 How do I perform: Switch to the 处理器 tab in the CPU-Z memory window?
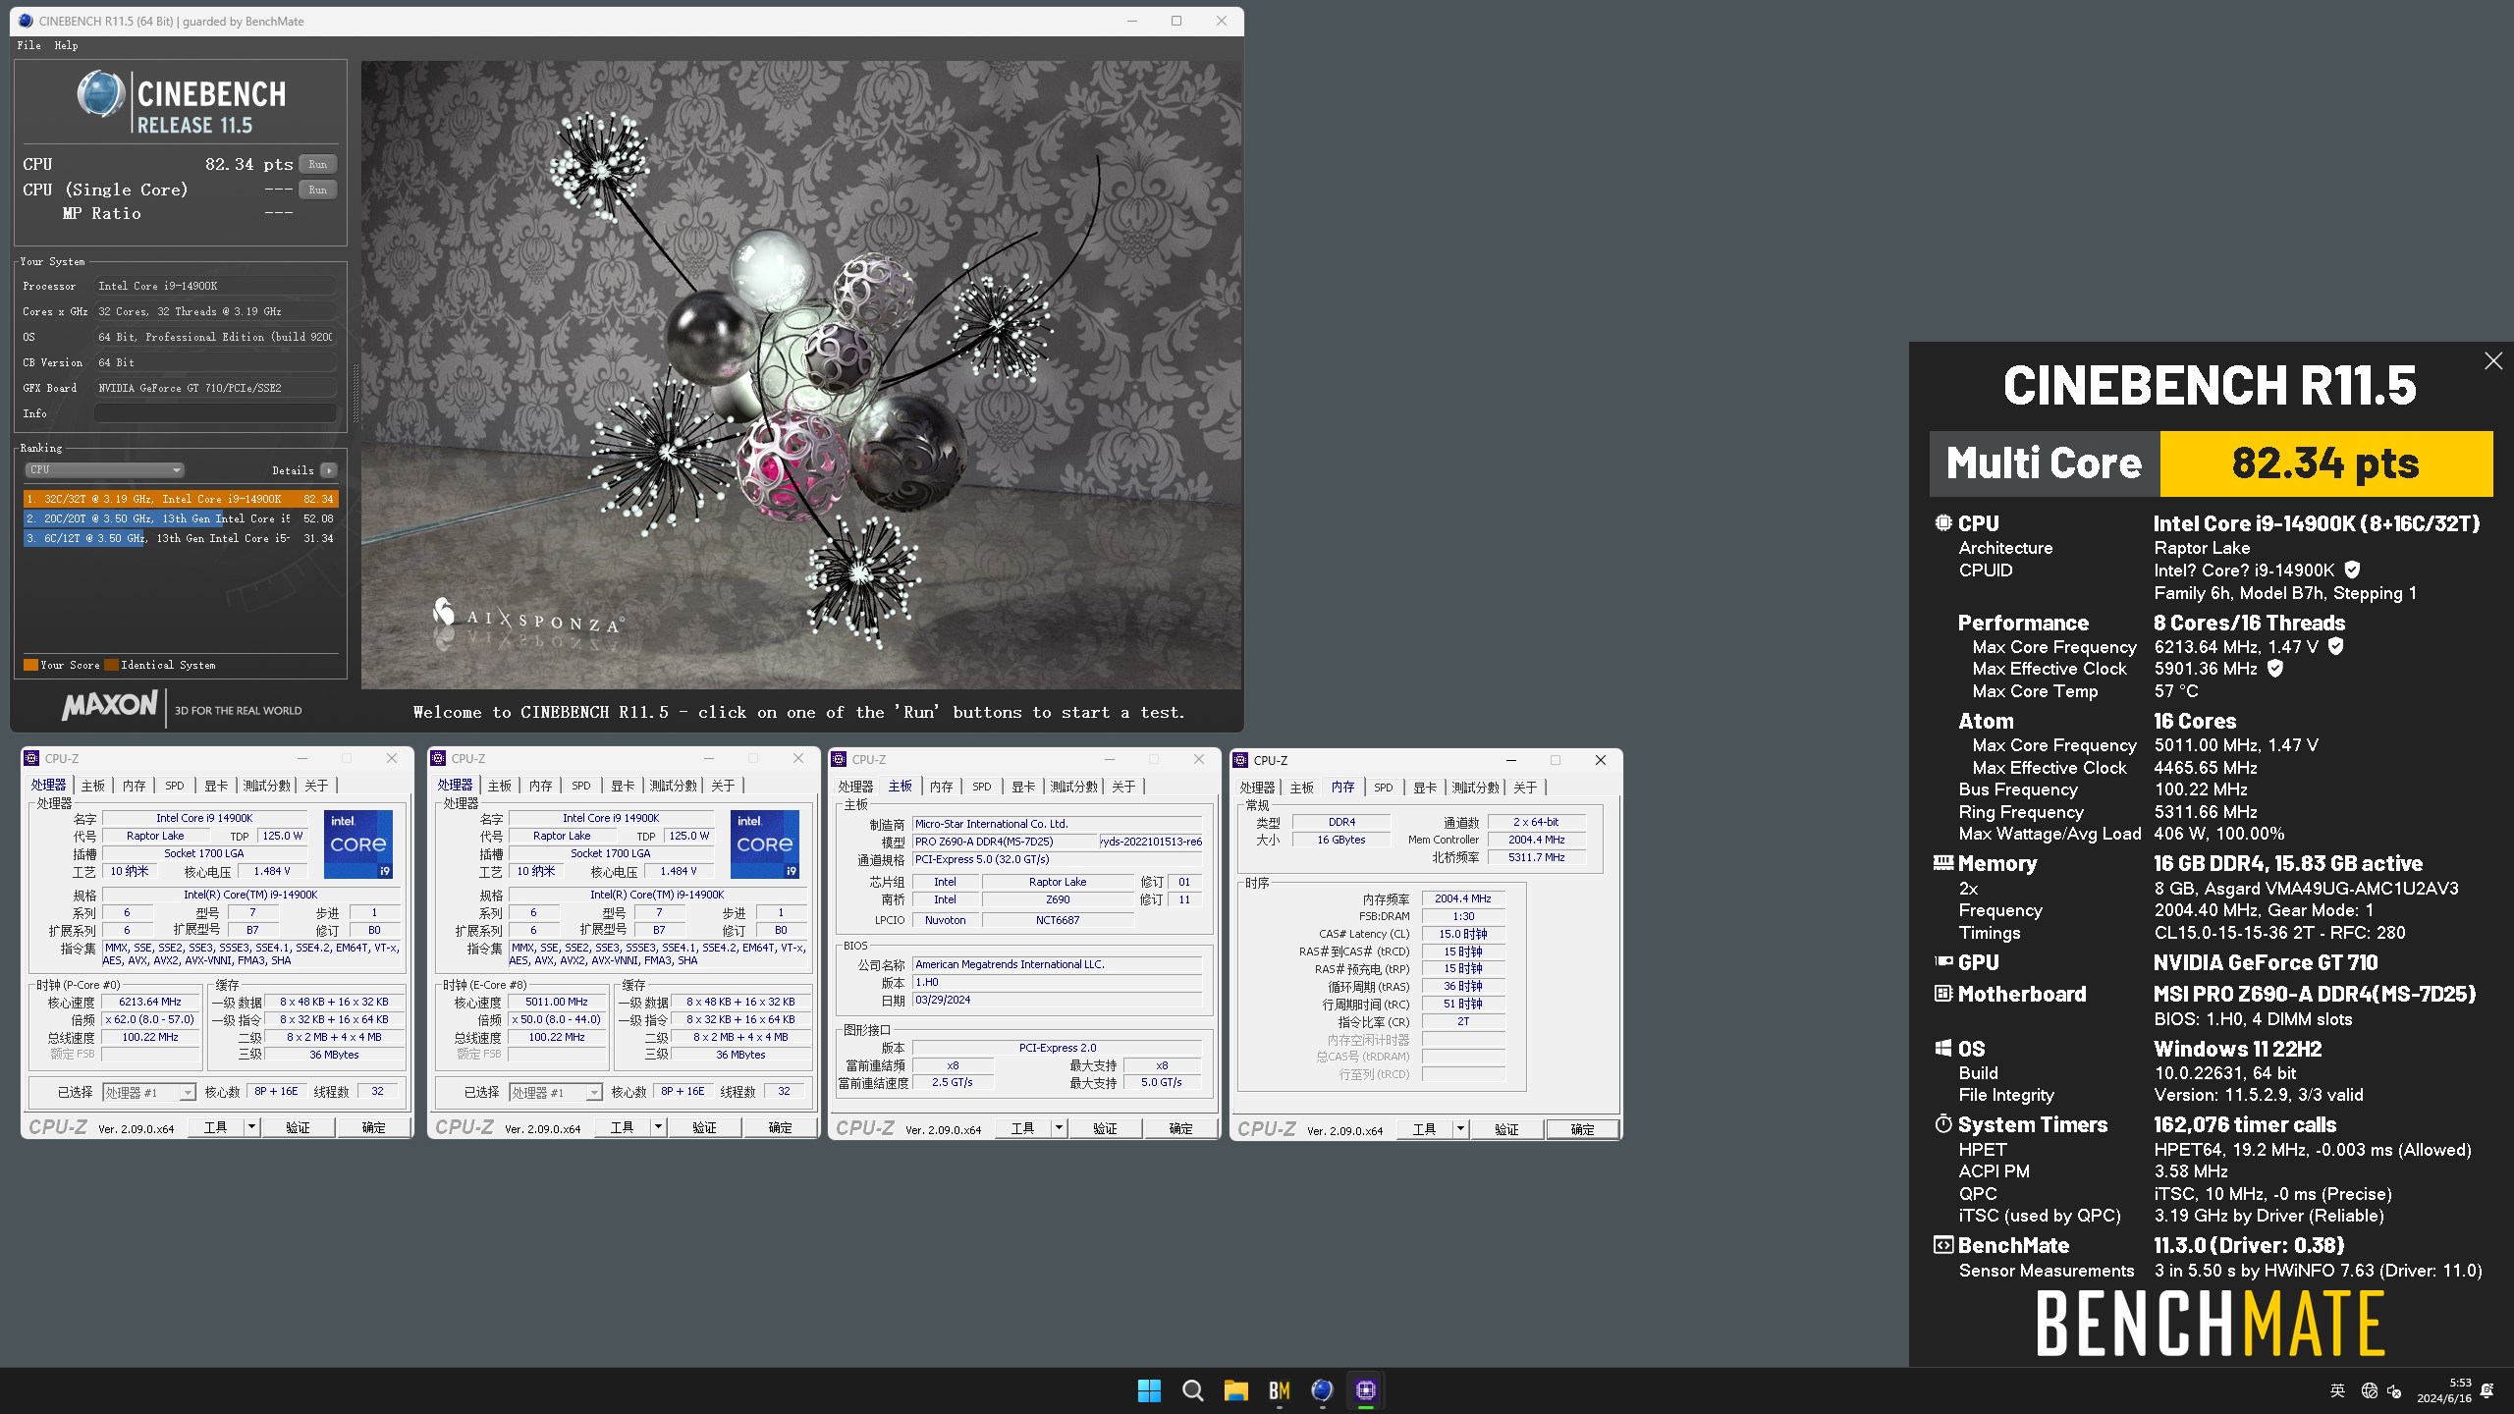pos(1256,788)
